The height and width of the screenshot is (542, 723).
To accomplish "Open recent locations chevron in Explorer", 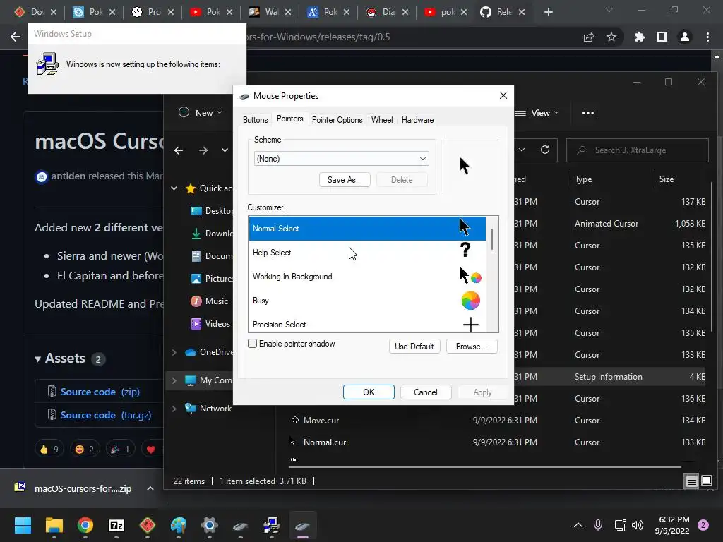I will click(x=225, y=150).
